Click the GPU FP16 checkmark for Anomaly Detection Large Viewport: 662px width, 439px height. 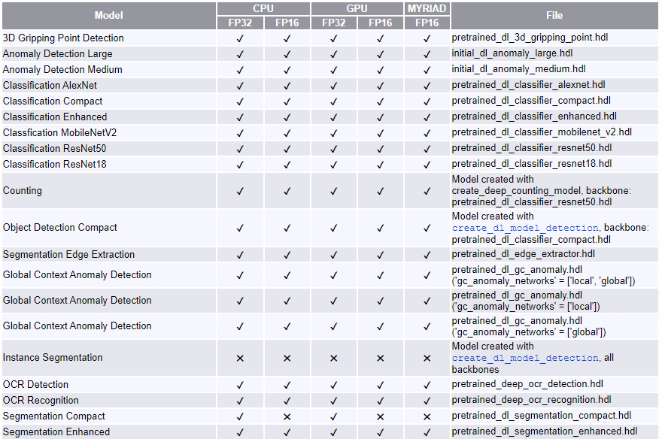tap(380, 54)
